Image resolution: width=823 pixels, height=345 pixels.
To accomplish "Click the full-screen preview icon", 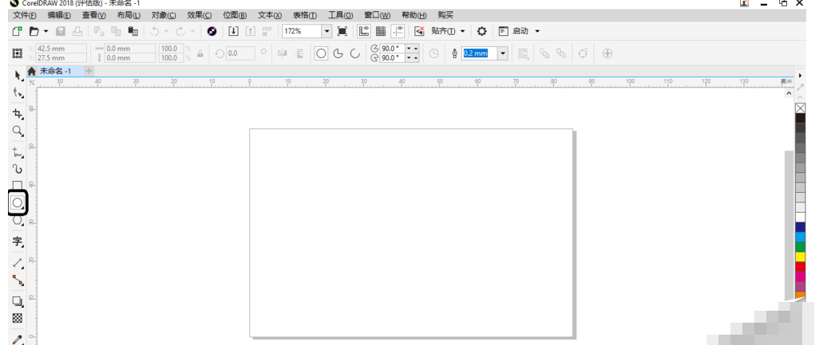I will [342, 31].
